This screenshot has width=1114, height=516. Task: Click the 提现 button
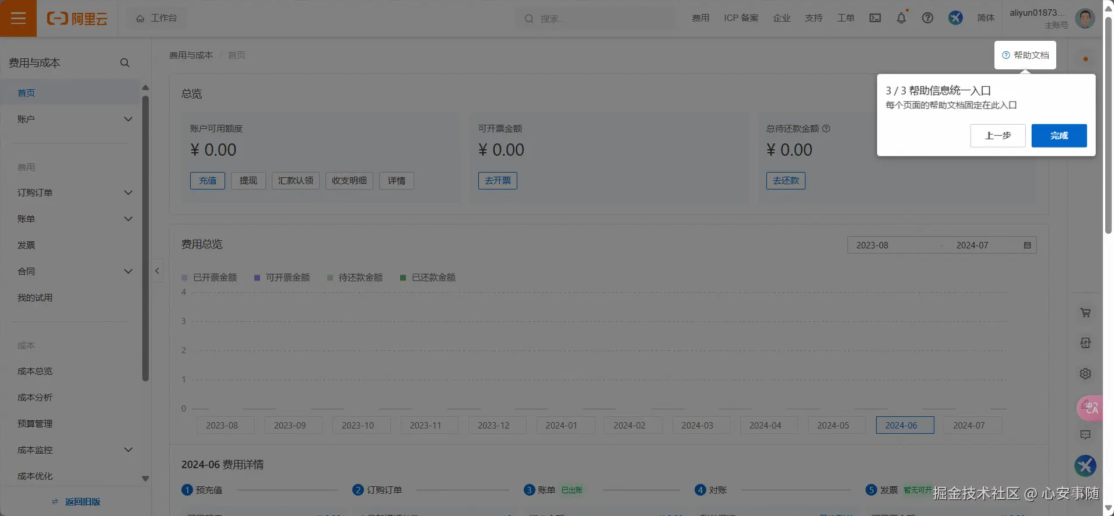248,181
